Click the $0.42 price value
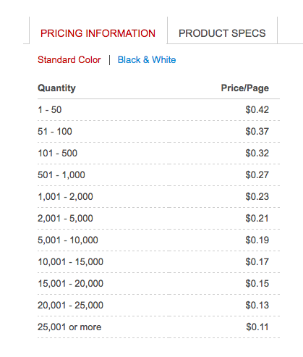 257,110
